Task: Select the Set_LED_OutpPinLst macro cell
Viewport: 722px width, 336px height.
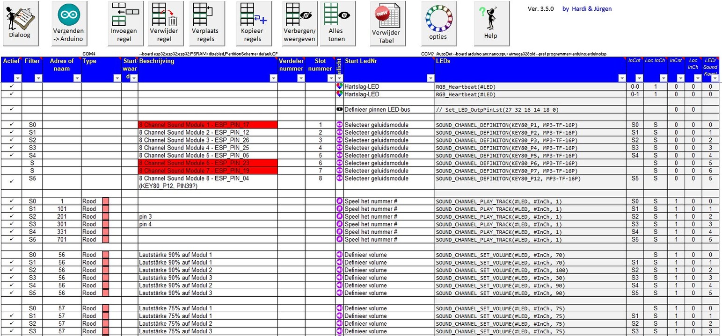Action: pyautogui.click(x=530, y=110)
